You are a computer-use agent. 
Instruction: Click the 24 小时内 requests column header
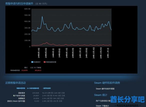pyautogui.click(x=33, y=88)
